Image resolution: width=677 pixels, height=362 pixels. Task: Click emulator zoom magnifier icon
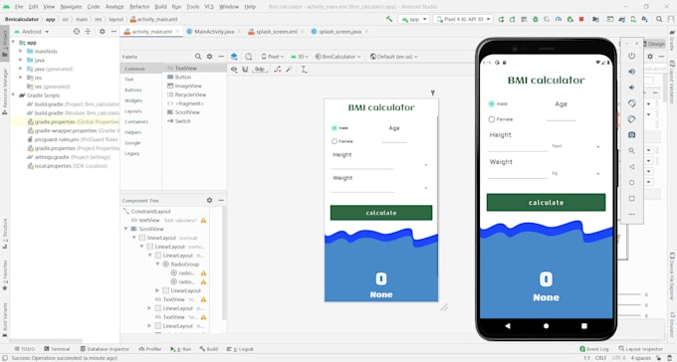(631, 150)
